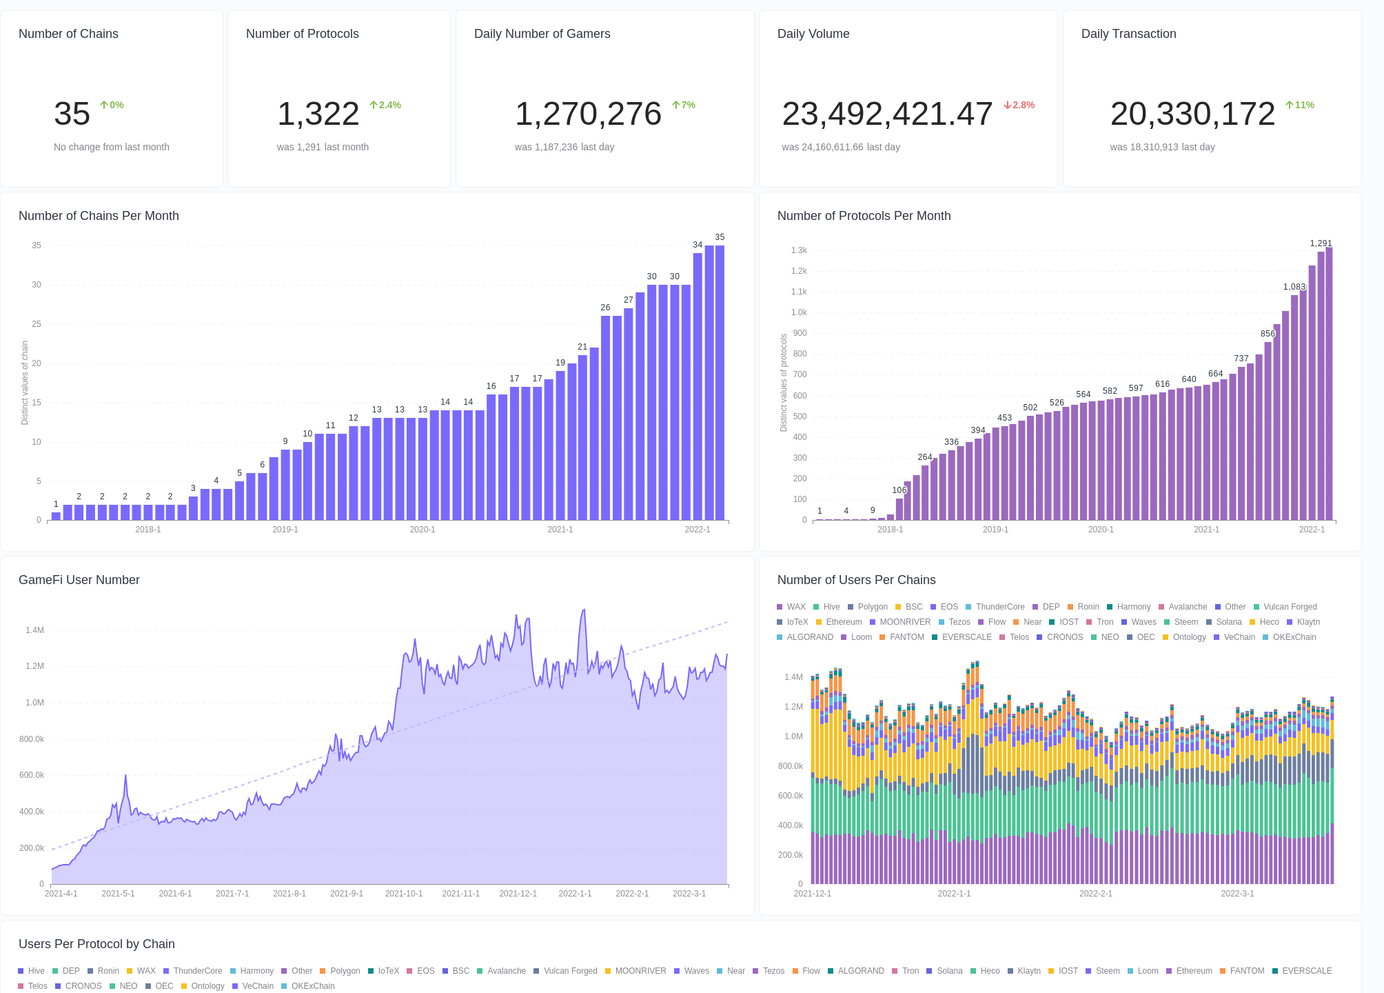Open the Number of Chains stat card
The image size is (1384, 993).
[112, 97]
